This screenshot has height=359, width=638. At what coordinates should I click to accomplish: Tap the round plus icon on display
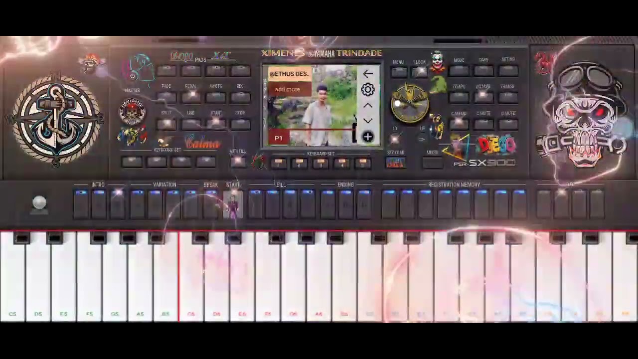pos(368,137)
